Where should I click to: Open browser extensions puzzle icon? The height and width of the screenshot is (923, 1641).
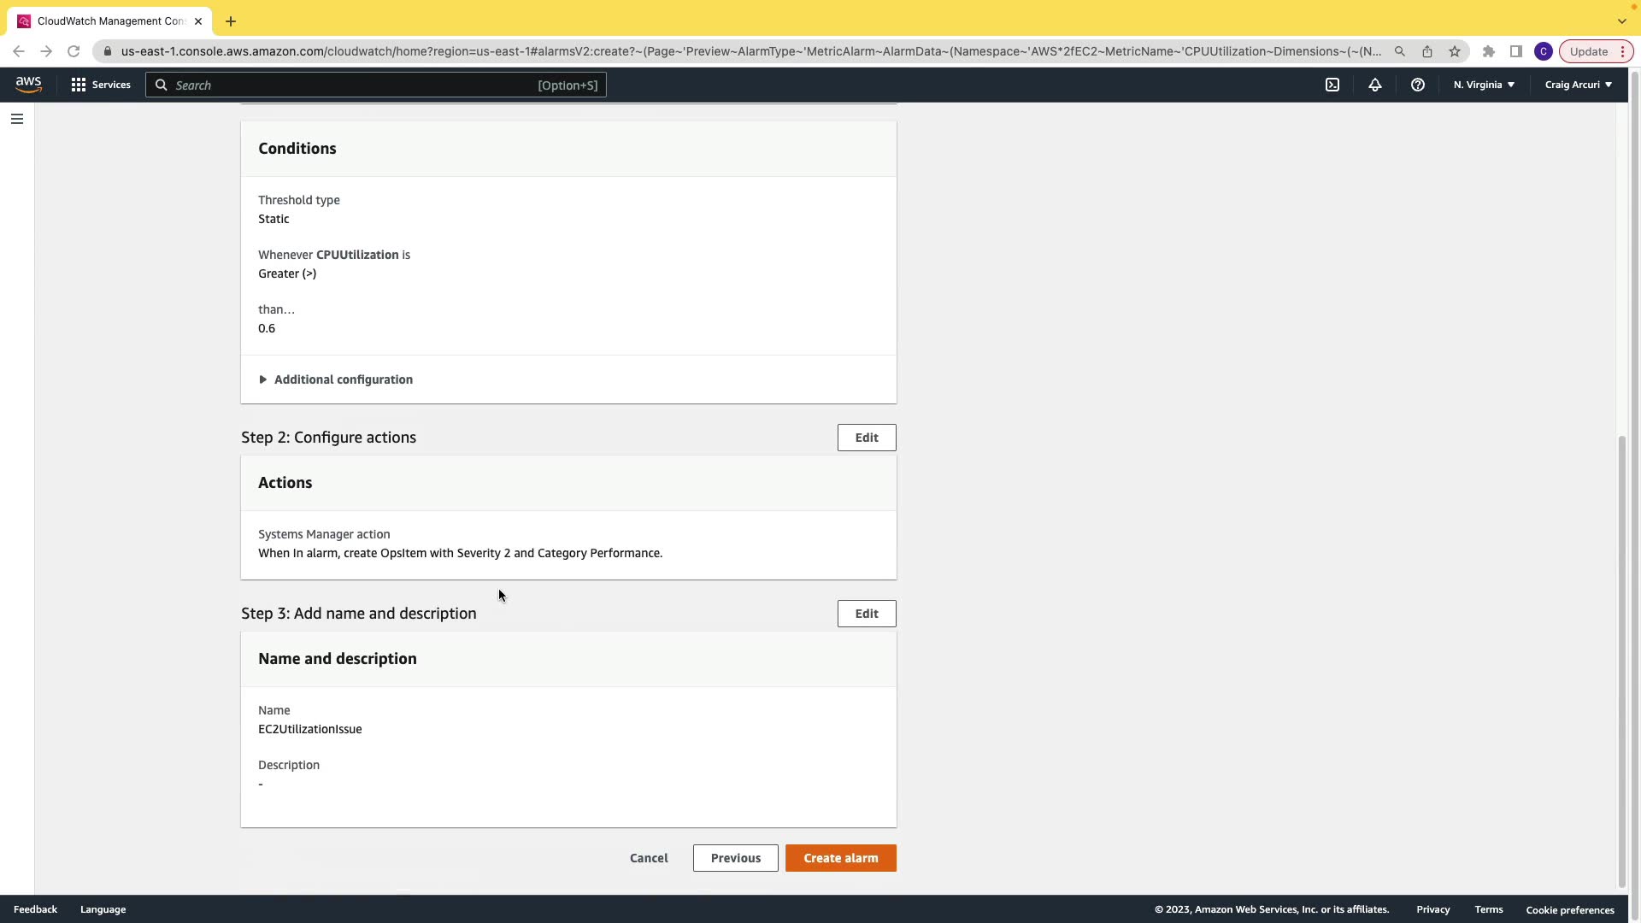coord(1489,51)
